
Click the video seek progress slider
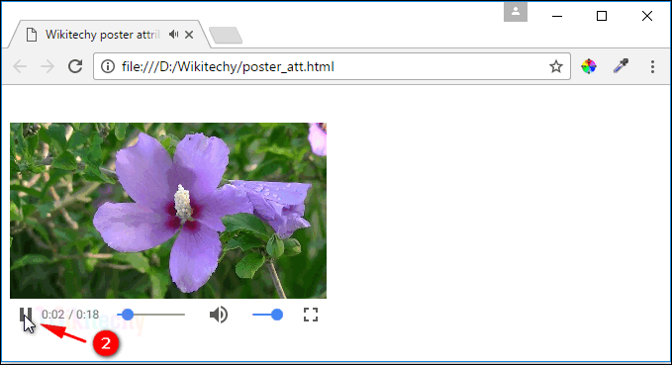(151, 315)
